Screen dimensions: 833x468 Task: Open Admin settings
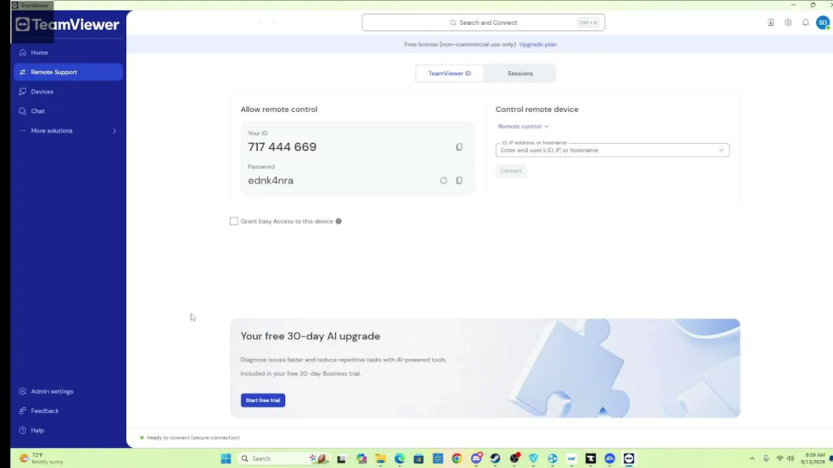[x=68, y=391]
